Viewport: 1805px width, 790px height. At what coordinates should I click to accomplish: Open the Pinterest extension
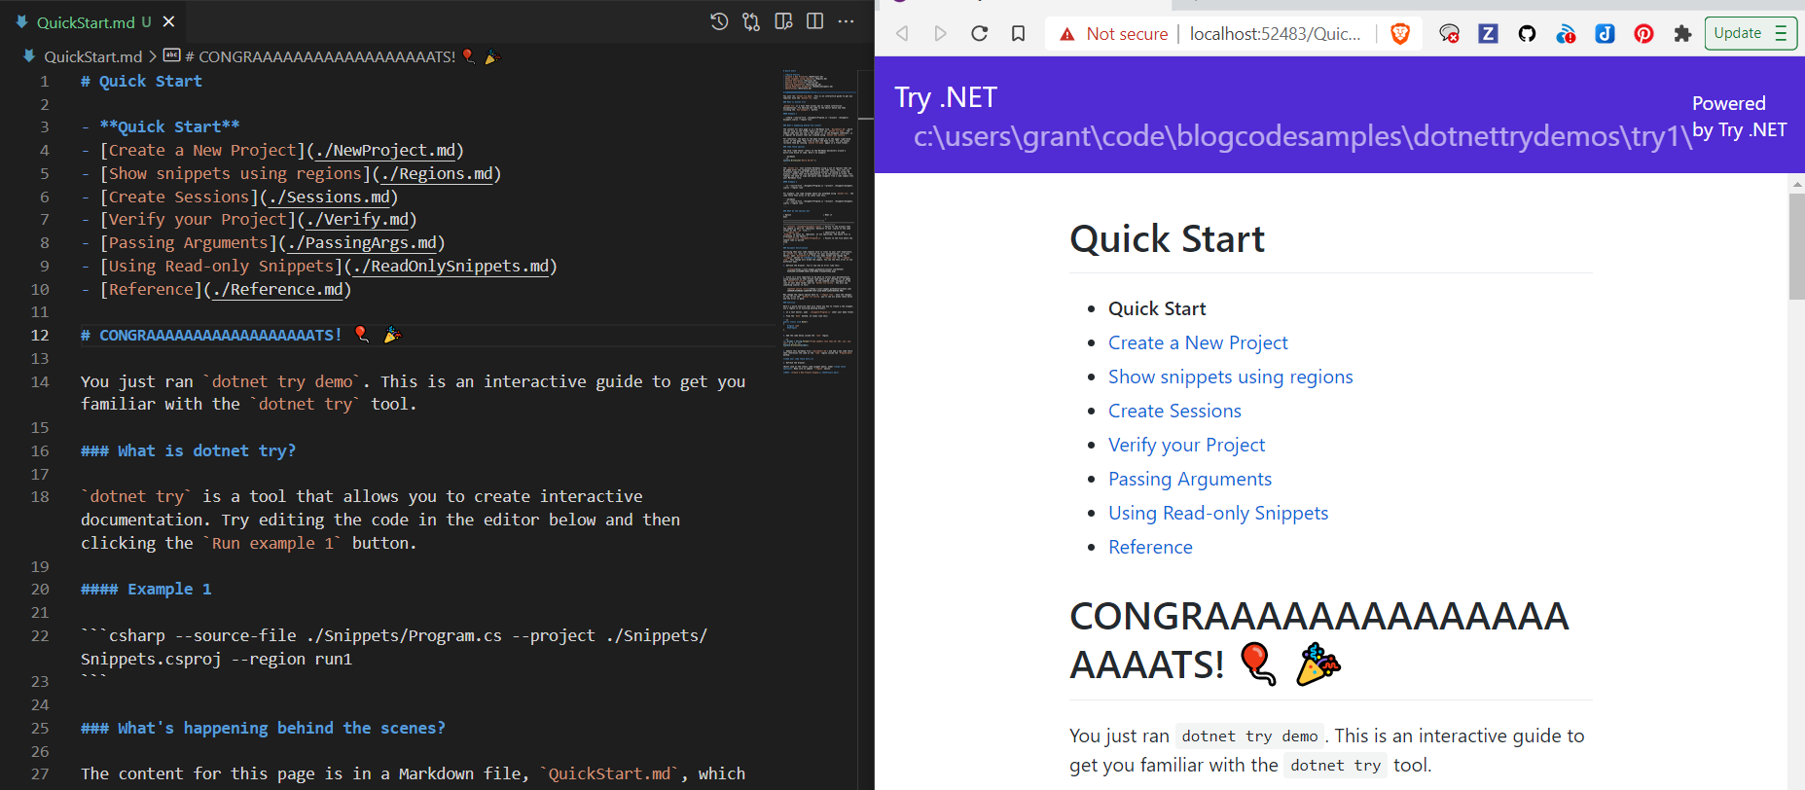[1643, 34]
